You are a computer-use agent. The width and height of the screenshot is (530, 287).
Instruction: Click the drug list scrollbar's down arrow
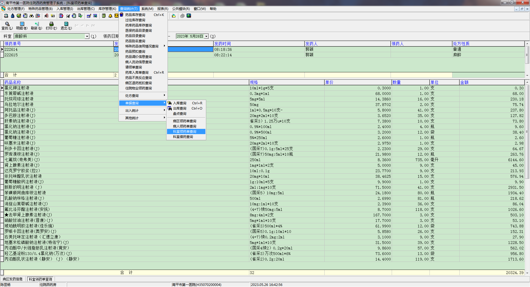click(527, 273)
